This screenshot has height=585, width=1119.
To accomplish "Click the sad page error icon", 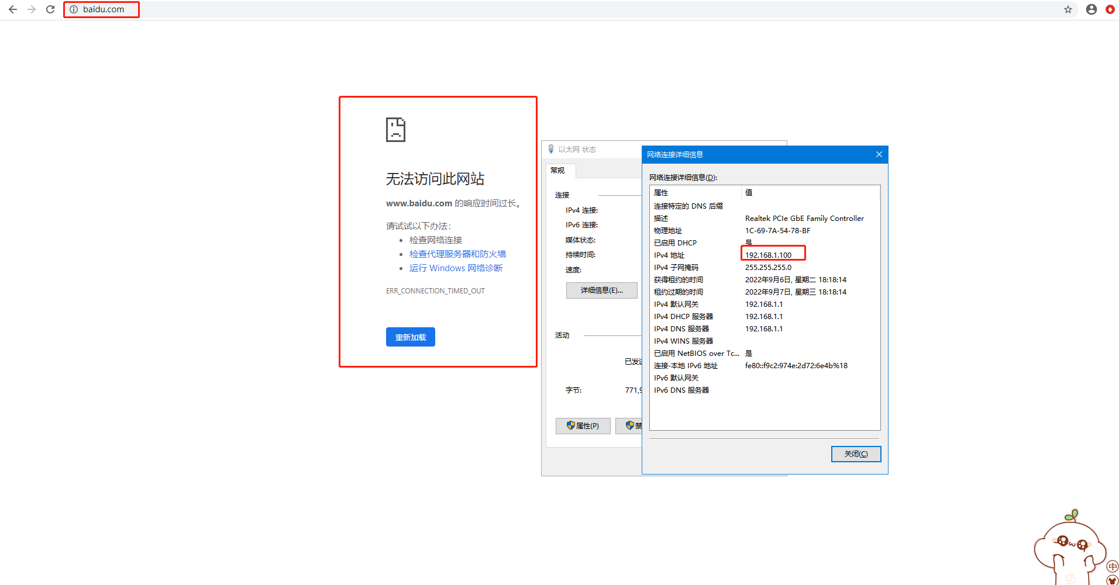I will (395, 130).
